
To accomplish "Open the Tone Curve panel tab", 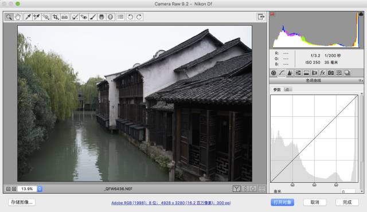I will [x=282, y=73].
